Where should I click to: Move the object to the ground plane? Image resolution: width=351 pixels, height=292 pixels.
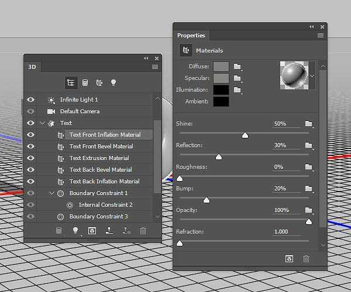[109, 230]
